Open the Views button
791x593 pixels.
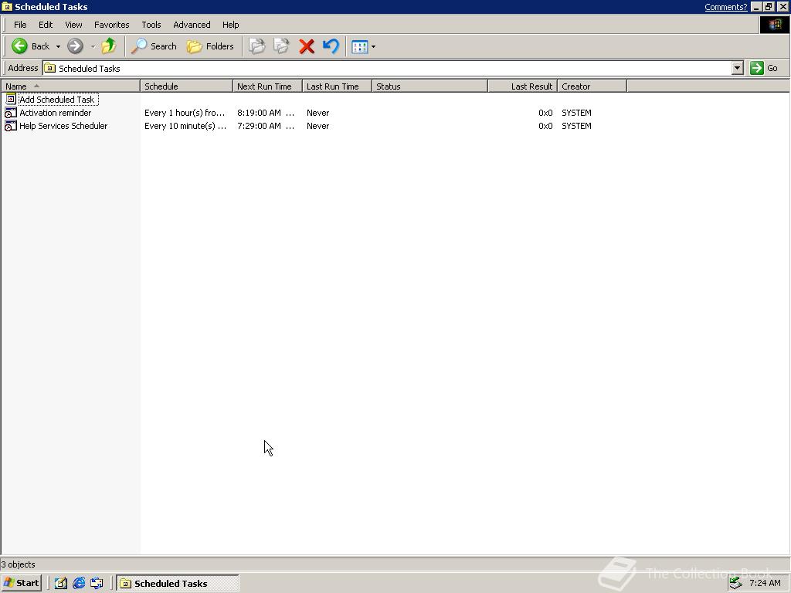click(x=360, y=46)
